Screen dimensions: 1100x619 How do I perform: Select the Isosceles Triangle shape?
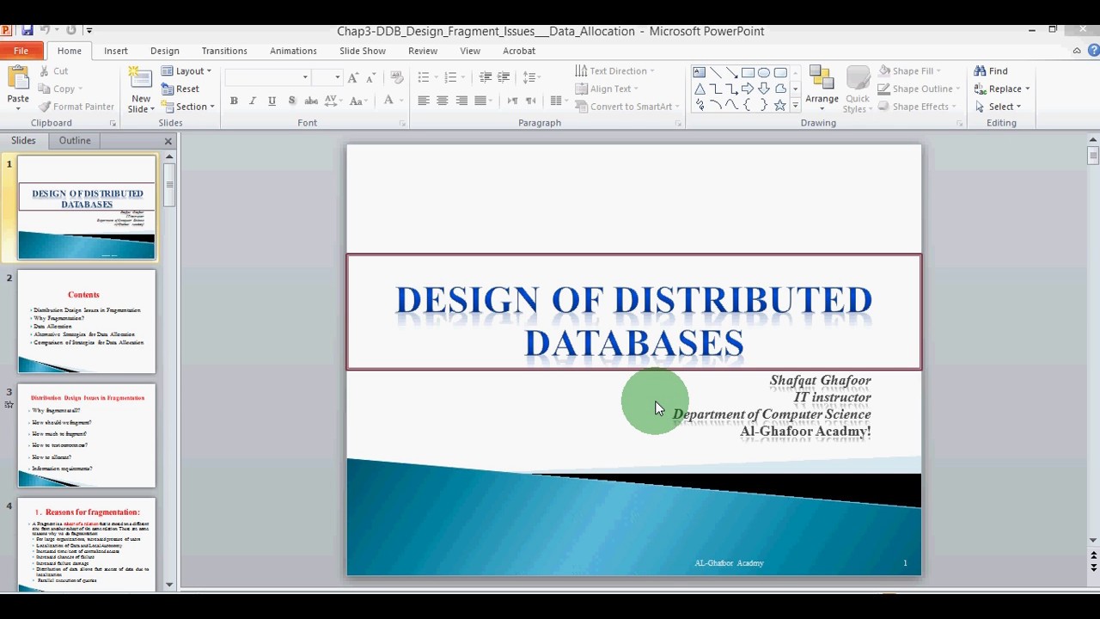tap(700, 89)
